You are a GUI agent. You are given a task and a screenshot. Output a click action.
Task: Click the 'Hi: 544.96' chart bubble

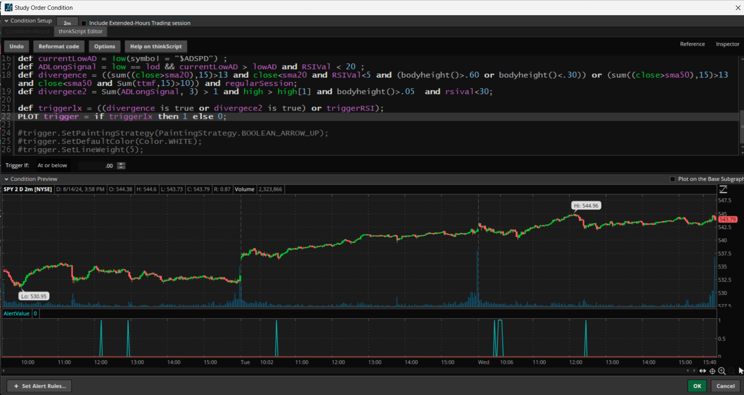(x=586, y=206)
